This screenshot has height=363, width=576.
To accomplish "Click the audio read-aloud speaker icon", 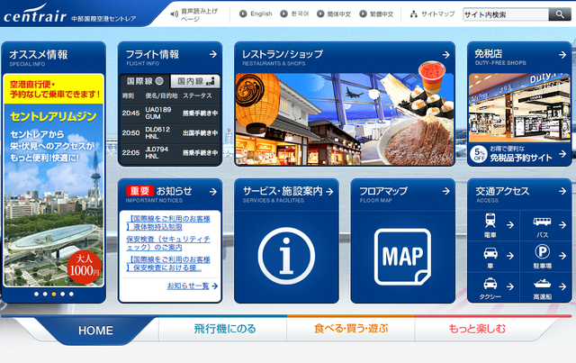I will (x=174, y=14).
